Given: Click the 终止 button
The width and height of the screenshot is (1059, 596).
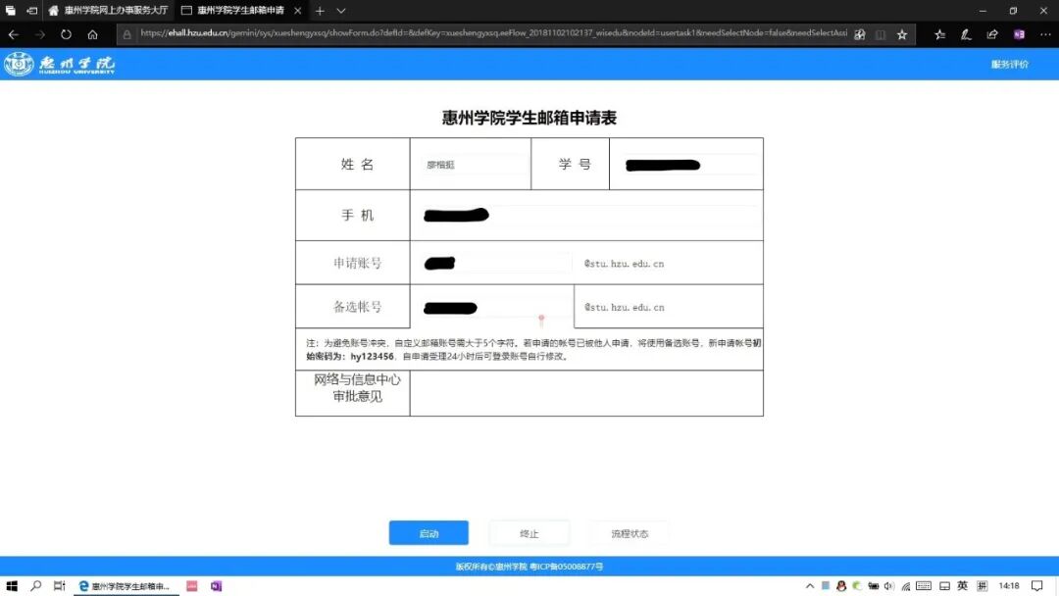Looking at the screenshot, I should click(x=529, y=533).
